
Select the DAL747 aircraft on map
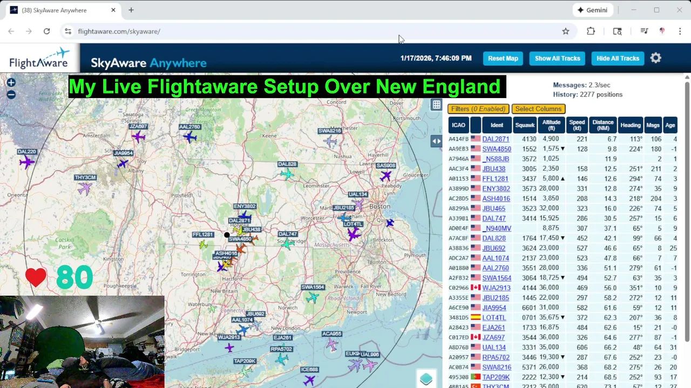click(288, 244)
